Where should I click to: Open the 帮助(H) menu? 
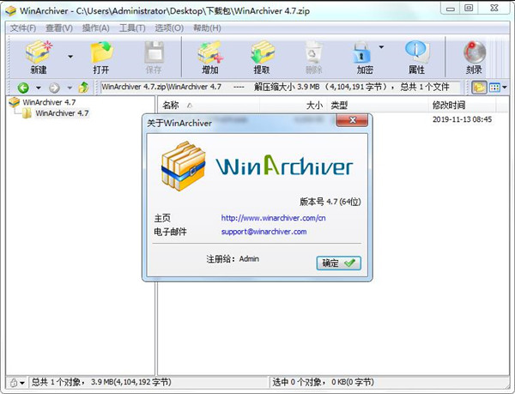pyautogui.click(x=207, y=28)
